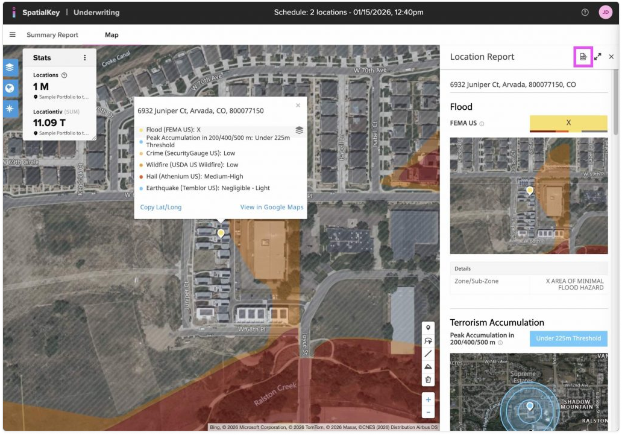Screen dimensions: 622x435
Task: Click the globe basemap button
Action: (11, 88)
